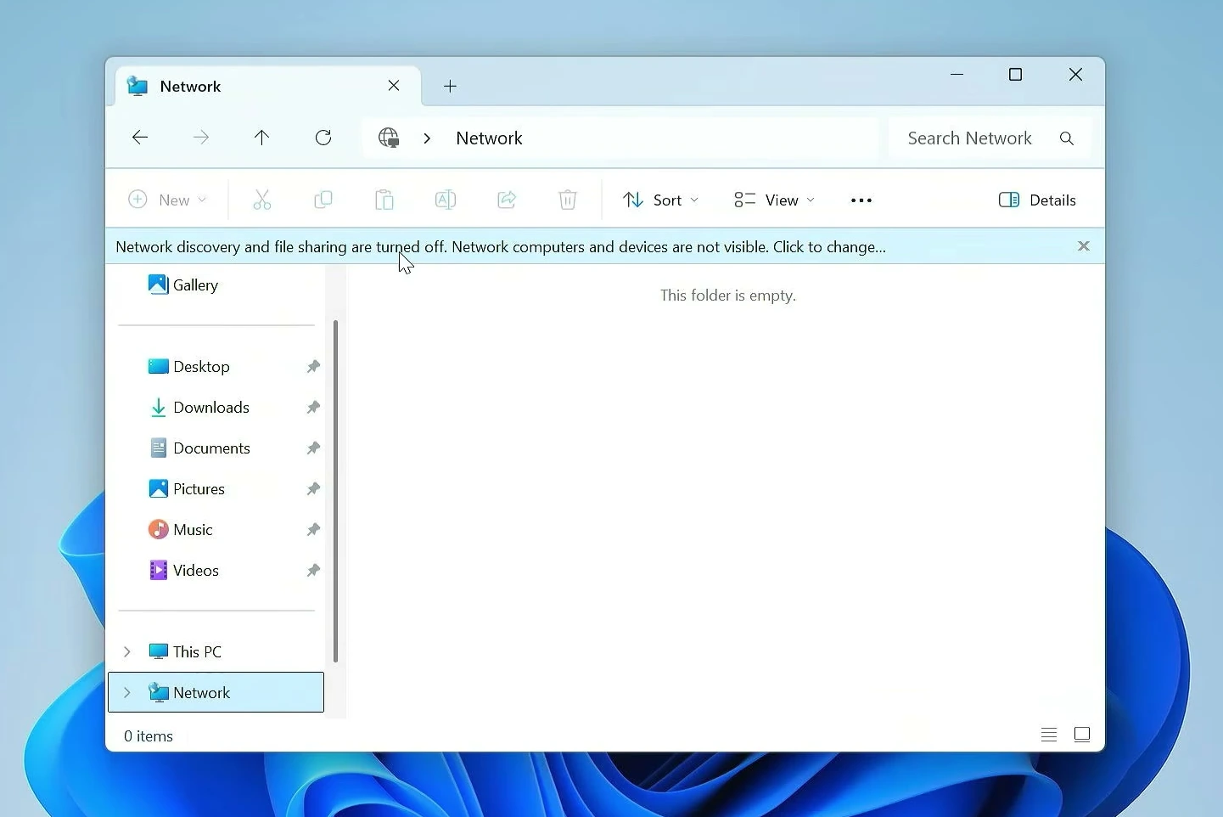This screenshot has height=817, width=1223.
Task: Go forward with the forward arrow
Action: coord(201,138)
